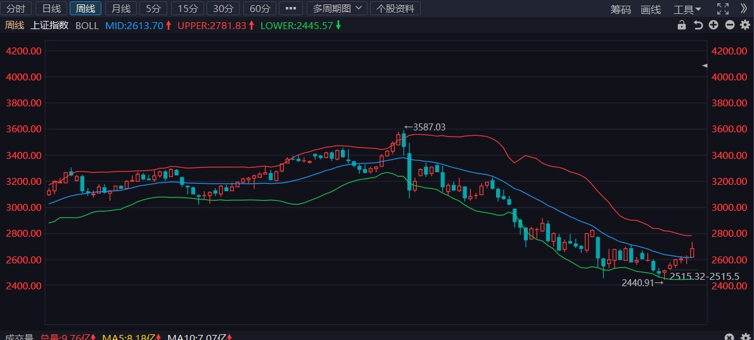The image size is (754, 340).
Task: Click the LOWER:2445.57 value
Action: (x=297, y=25)
